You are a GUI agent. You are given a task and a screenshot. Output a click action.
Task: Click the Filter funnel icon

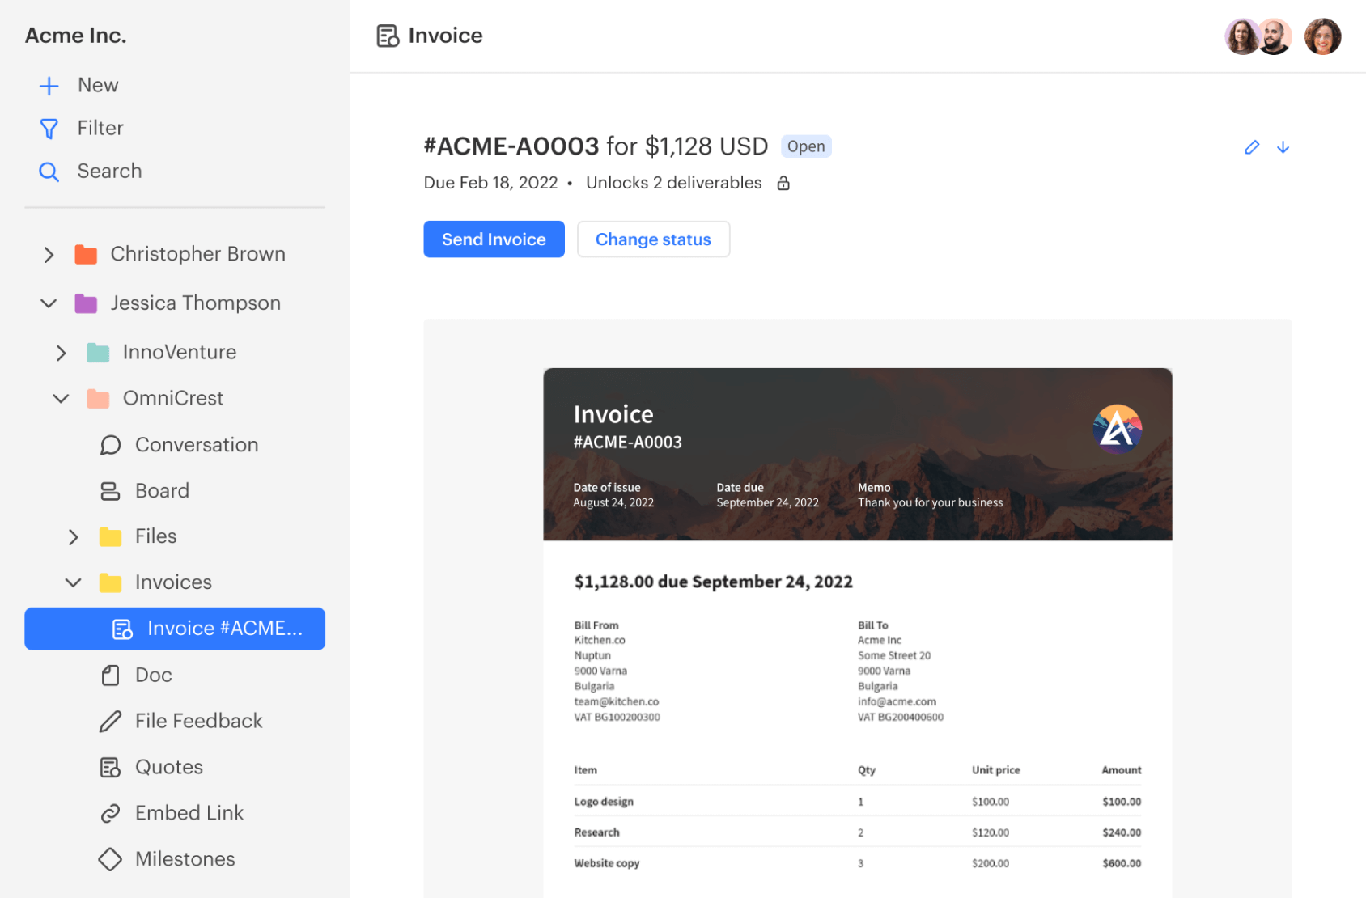click(x=49, y=128)
